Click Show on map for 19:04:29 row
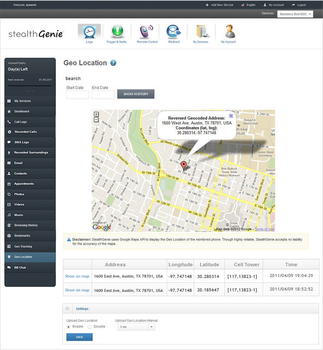Viewport: 323px width, 350px height. click(x=77, y=276)
